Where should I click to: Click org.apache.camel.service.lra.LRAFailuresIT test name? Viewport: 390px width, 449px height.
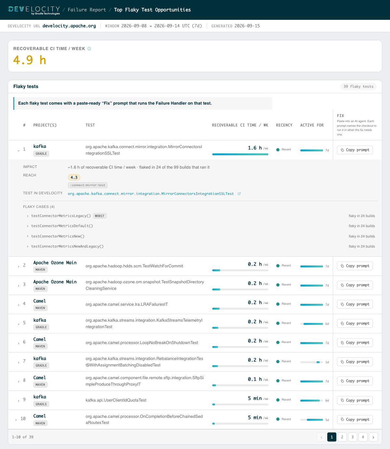pyautogui.click(x=127, y=304)
